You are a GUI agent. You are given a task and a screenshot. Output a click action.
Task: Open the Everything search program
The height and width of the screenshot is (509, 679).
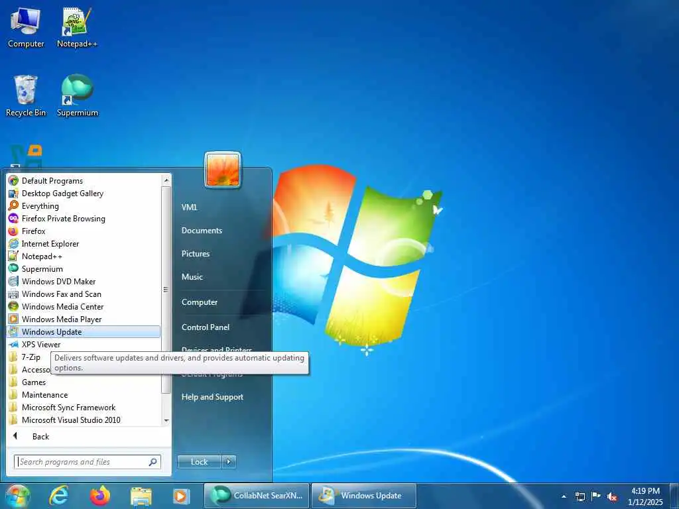pyautogui.click(x=84, y=206)
